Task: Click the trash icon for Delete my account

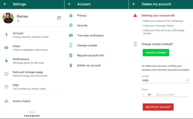Action: (x=71, y=65)
